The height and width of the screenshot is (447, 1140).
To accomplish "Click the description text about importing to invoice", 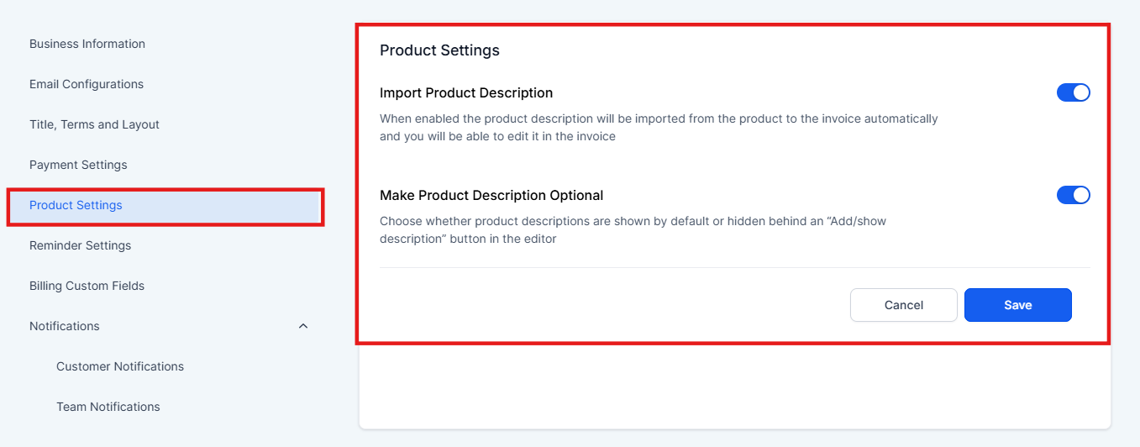I will (659, 128).
